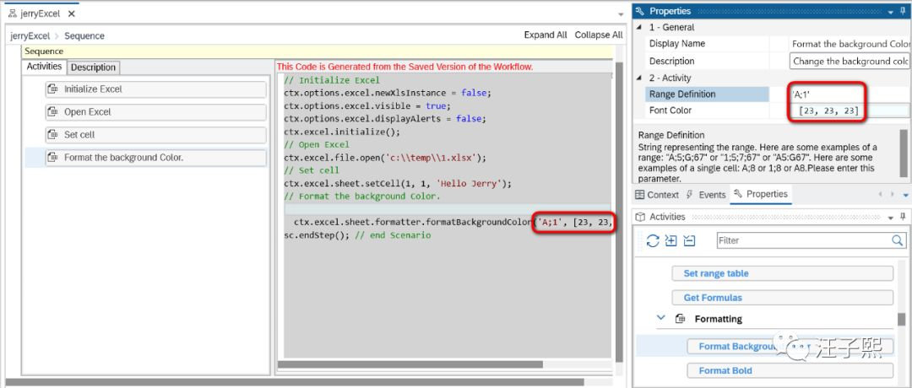Refresh the Activities list
Image resolution: width=912 pixels, height=388 pixels.
point(653,240)
